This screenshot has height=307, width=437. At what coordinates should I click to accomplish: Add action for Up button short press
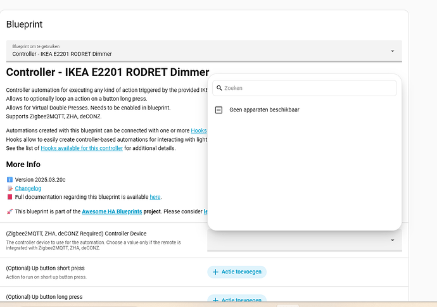click(x=237, y=272)
